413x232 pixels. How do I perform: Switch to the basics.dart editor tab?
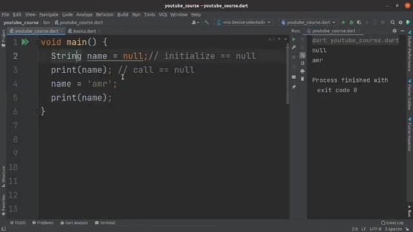click(x=85, y=31)
